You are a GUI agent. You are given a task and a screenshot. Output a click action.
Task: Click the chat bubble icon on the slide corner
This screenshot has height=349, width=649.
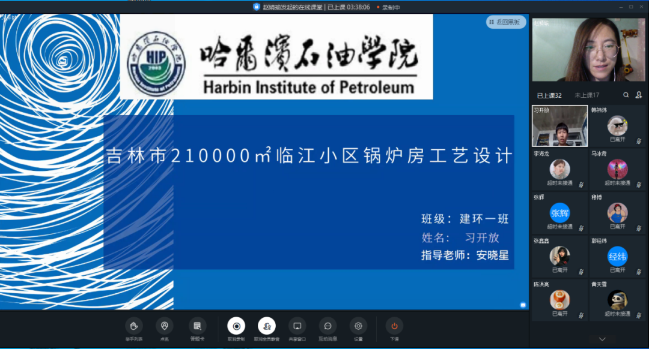pyautogui.click(x=523, y=305)
